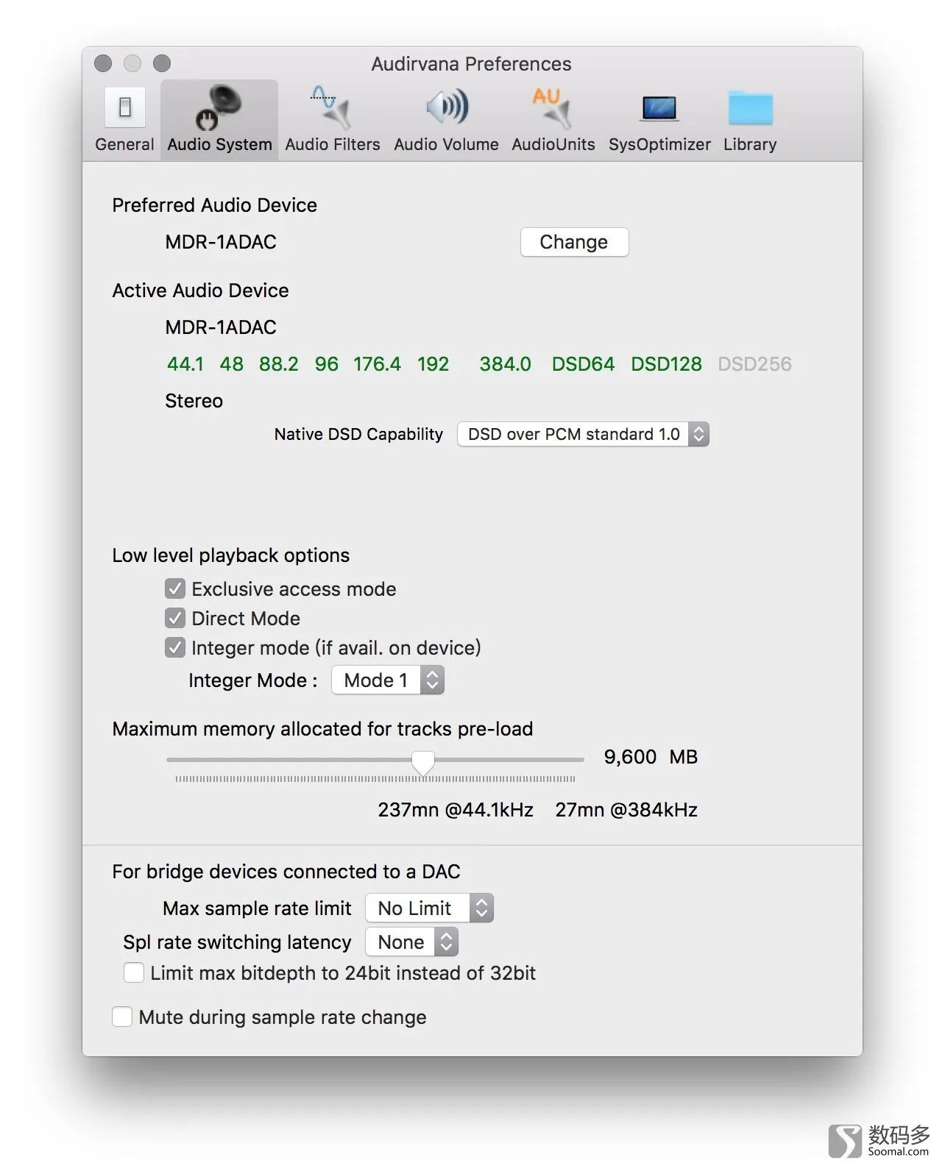Open the SysOptimizer laptop icon
This screenshot has height=1174, width=945.
click(x=659, y=109)
